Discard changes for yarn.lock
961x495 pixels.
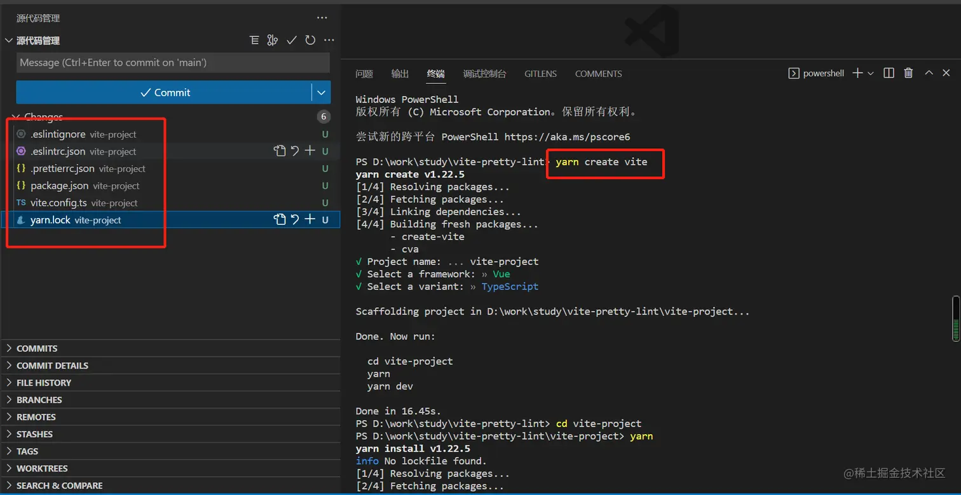(x=295, y=220)
